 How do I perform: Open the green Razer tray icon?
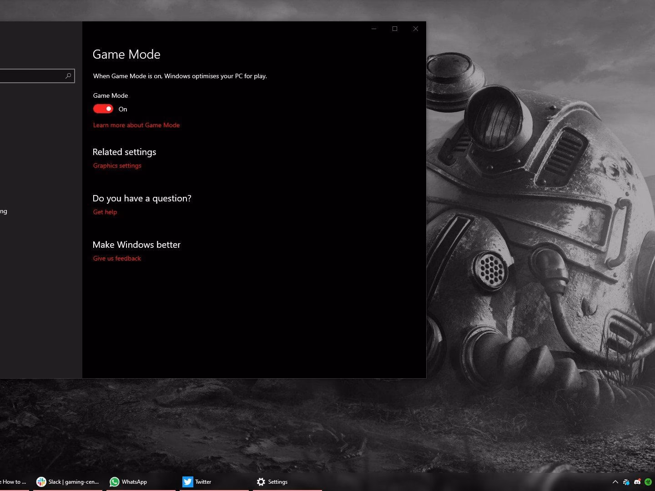click(648, 482)
